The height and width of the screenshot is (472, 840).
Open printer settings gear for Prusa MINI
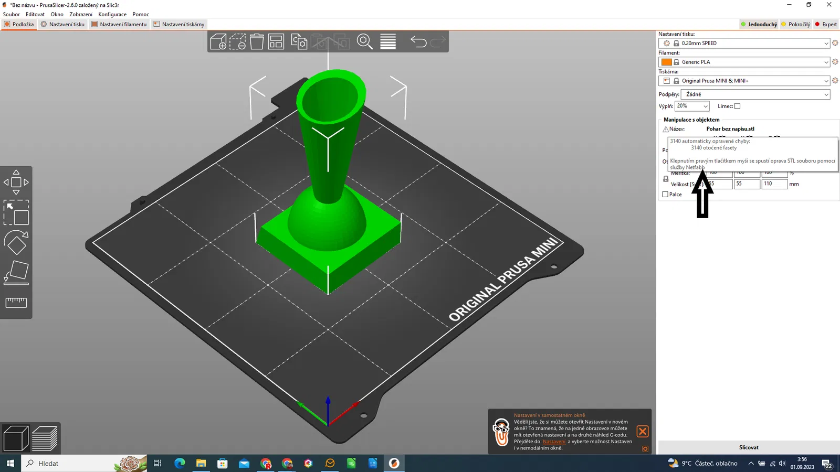[835, 81]
